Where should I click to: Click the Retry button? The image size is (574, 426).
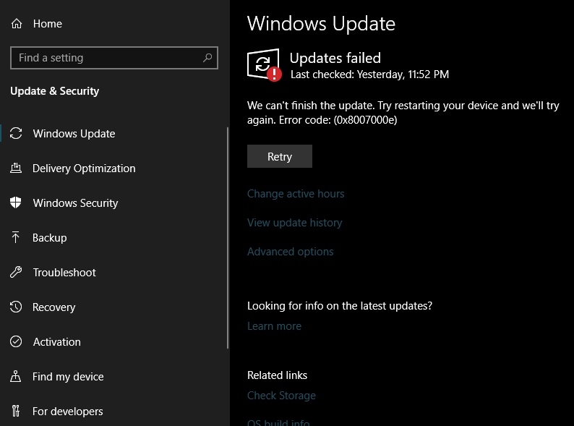(x=280, y=156)
